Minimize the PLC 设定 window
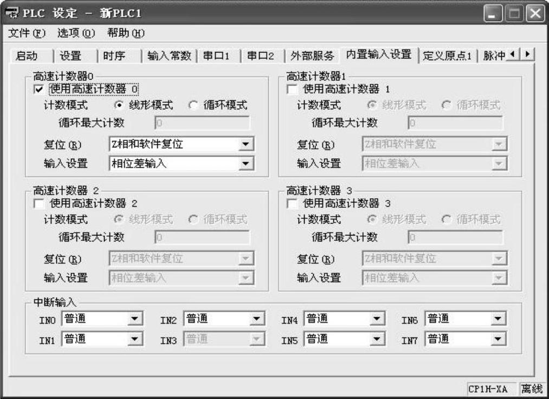 pyautogui.click(x=493, y=14)
